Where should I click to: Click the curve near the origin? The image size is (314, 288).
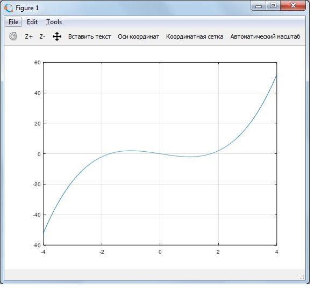point(160,153)
